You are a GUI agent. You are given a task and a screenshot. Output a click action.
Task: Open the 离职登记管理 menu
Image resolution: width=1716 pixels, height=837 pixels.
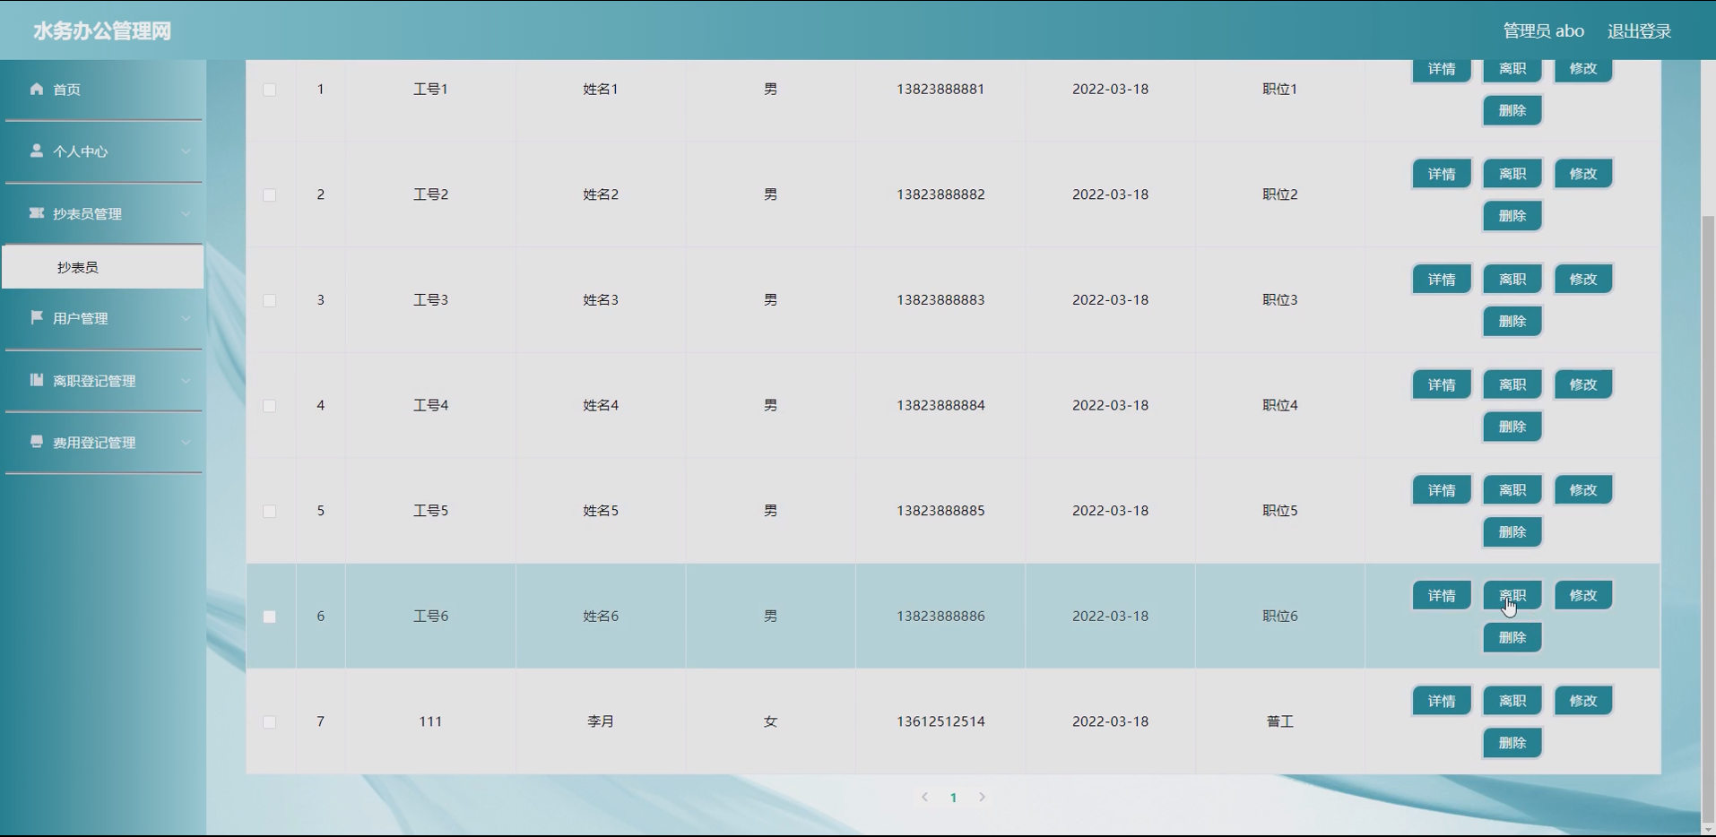(x=103, y=381)
